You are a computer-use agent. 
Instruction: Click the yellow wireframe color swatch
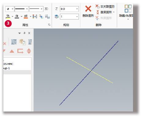pyautogui.click(x=8, y=16)
